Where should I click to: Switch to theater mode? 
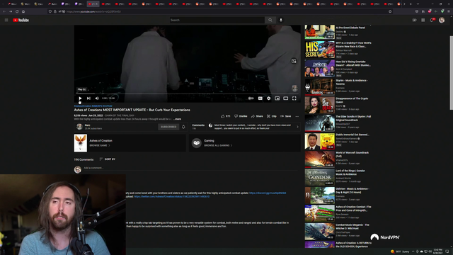[286, 98]
